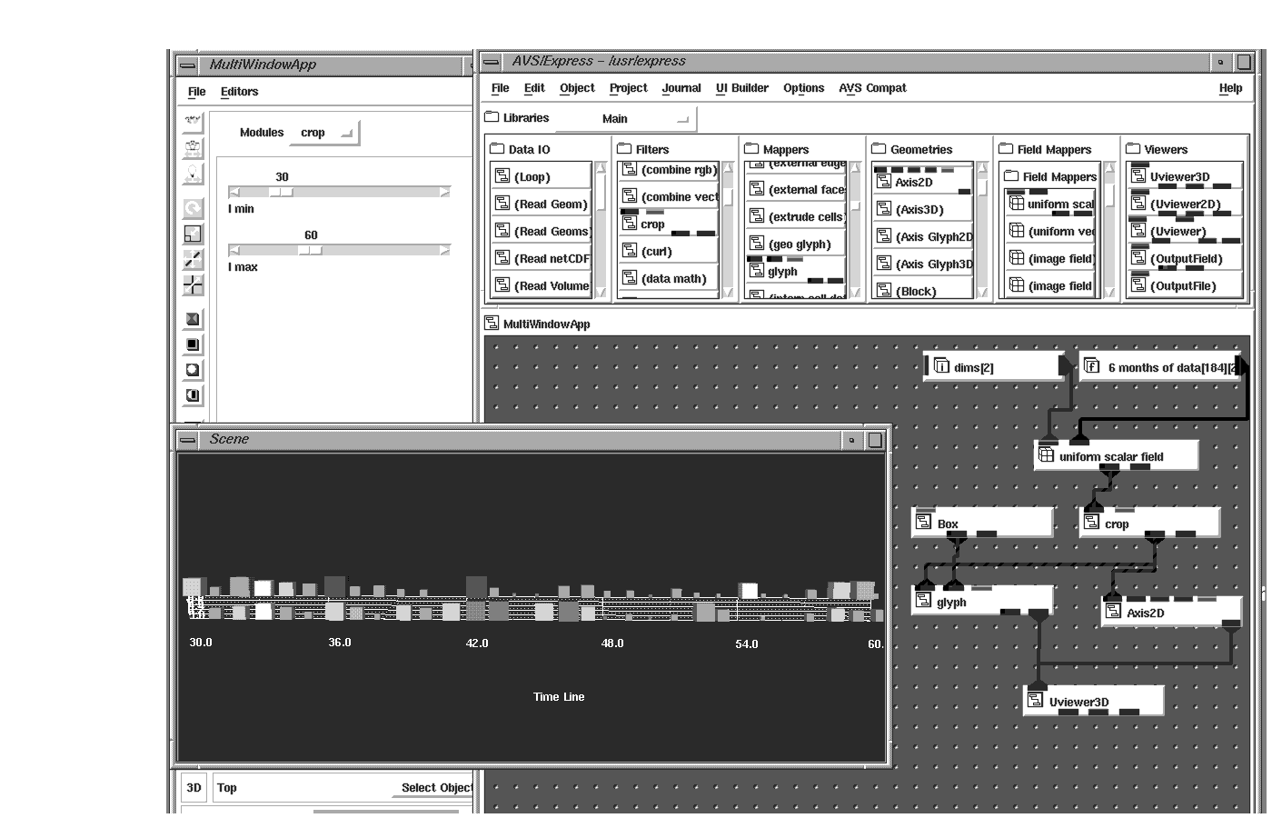This screenshot has height=818, width=1272.
Task: Click the glyph module icon on network canvas
Action: click(x=923, y=601)
